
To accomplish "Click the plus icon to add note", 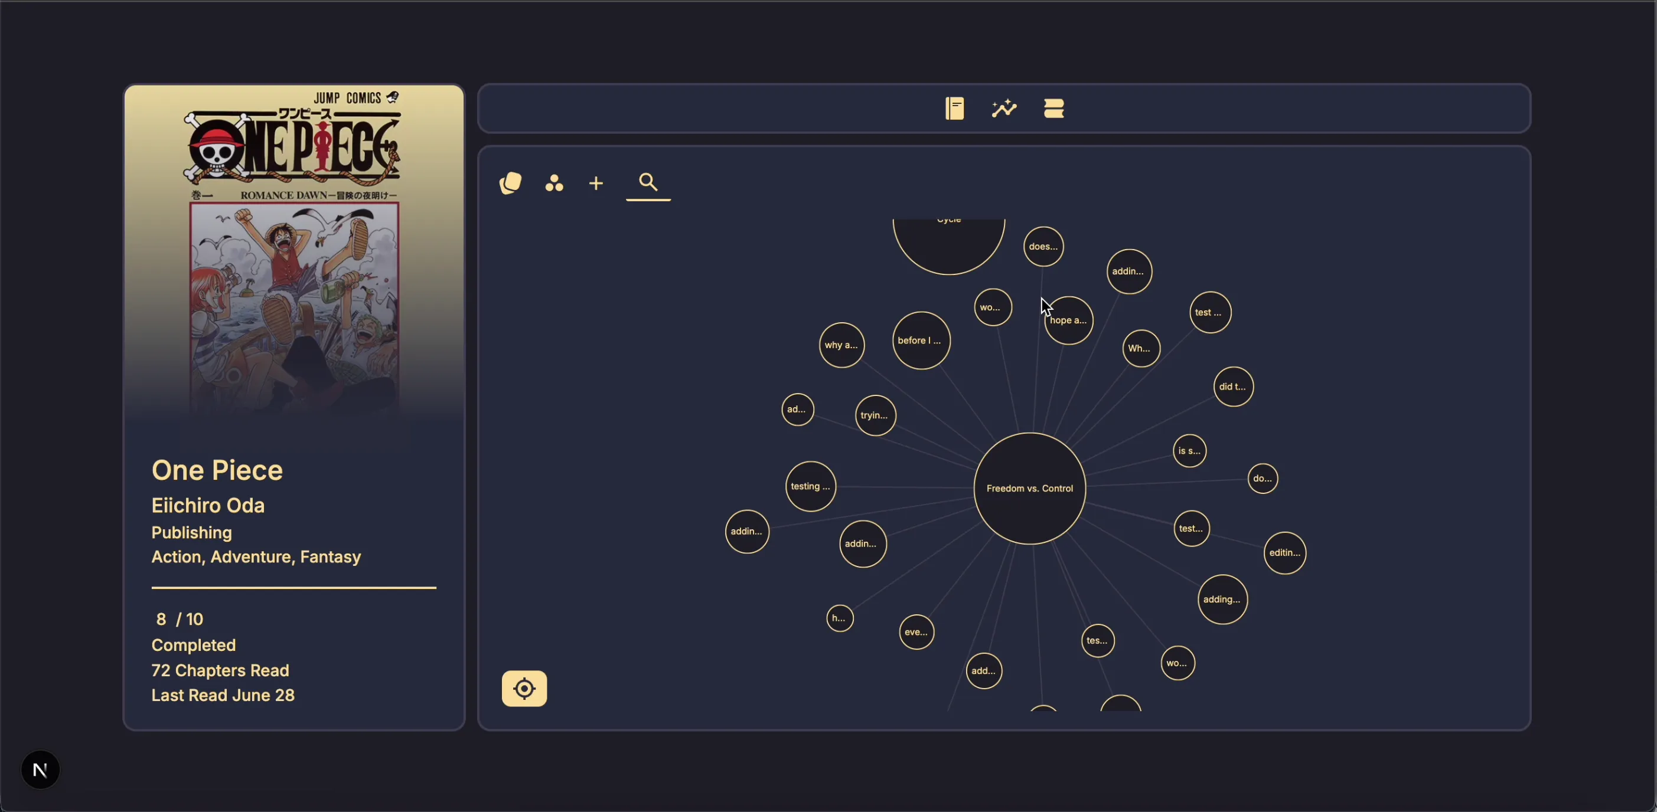I will (596, 183).
